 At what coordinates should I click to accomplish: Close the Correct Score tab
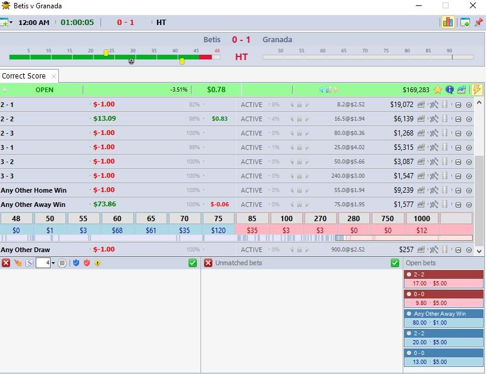point(53,76)
